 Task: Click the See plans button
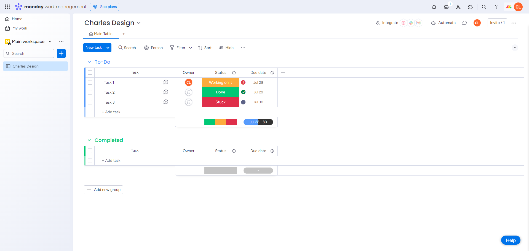[x=105, y=7]
